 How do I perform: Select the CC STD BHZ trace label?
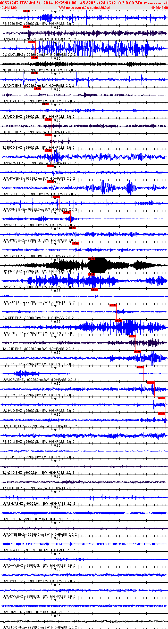click(x=38, y=132)
